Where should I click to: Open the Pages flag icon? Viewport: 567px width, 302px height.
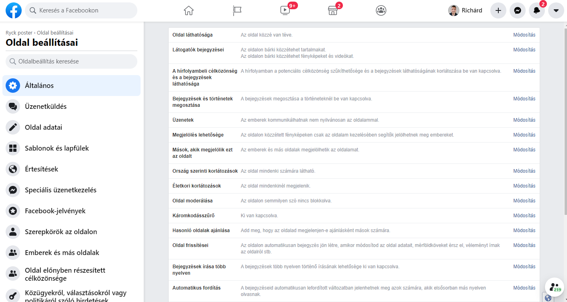coord(237,11)
